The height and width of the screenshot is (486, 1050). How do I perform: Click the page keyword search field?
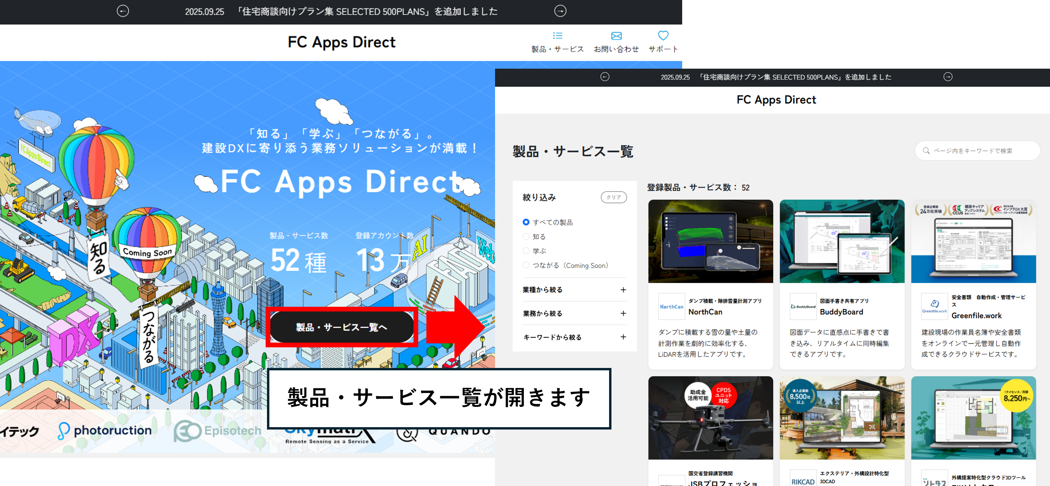pos(978,151)
